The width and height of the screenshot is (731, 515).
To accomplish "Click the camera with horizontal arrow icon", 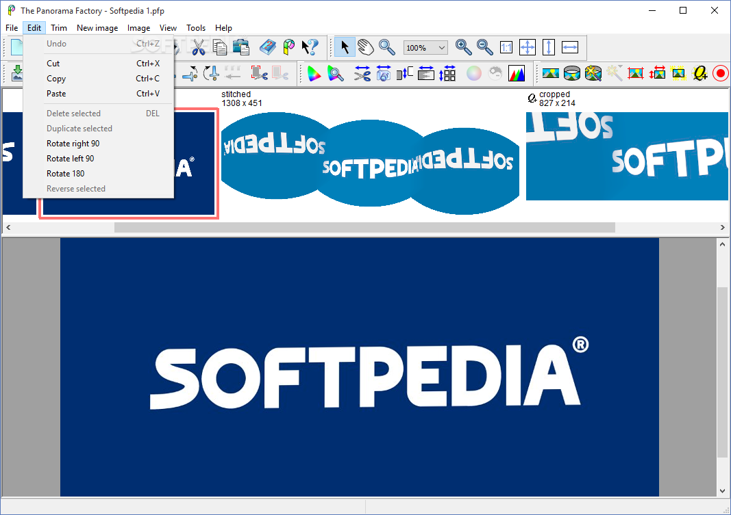I will 383,73.
